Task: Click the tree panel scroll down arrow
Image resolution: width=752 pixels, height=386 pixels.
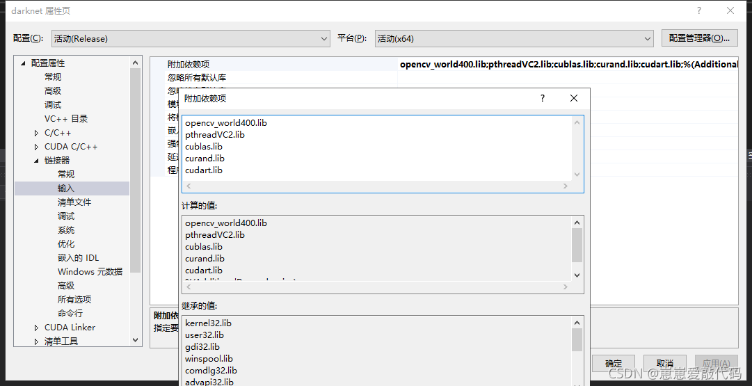Action: [x=135, y=340]
